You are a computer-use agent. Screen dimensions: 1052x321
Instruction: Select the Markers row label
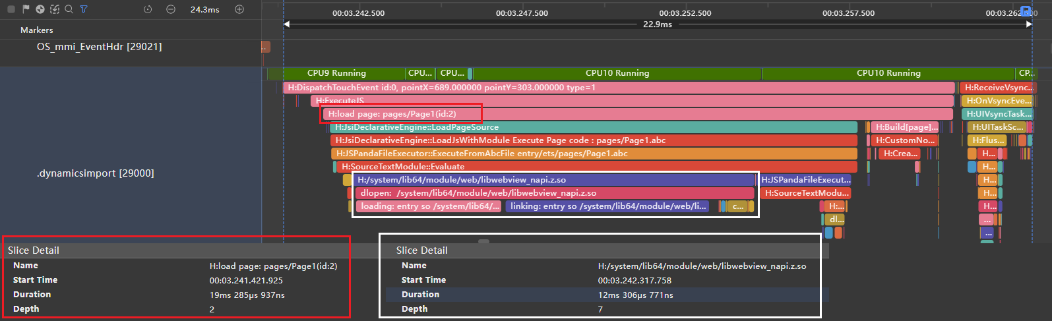(x=37, y=30)
